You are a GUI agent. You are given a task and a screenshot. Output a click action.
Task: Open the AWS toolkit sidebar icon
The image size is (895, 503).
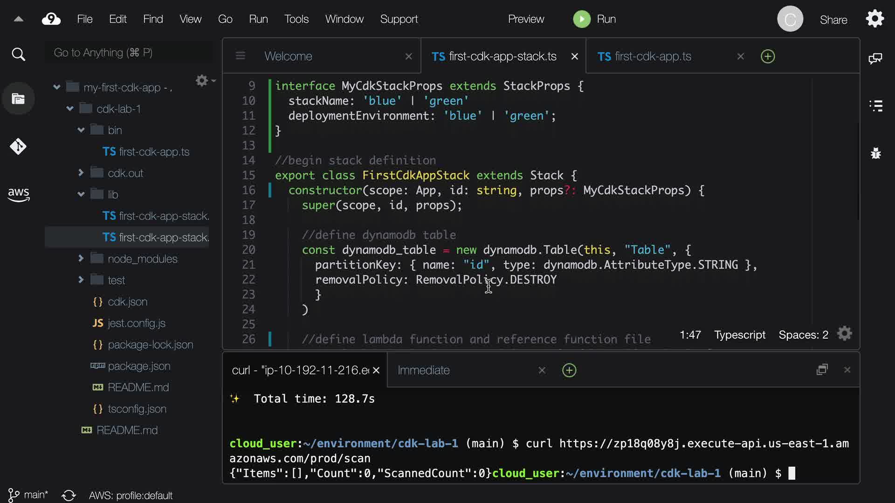18,194
